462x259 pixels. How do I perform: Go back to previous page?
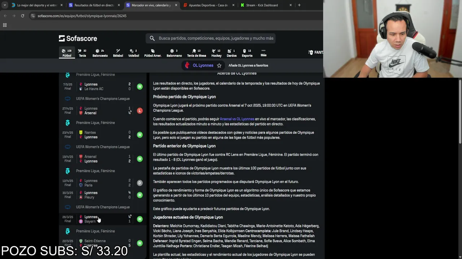(x=5, y=16)
